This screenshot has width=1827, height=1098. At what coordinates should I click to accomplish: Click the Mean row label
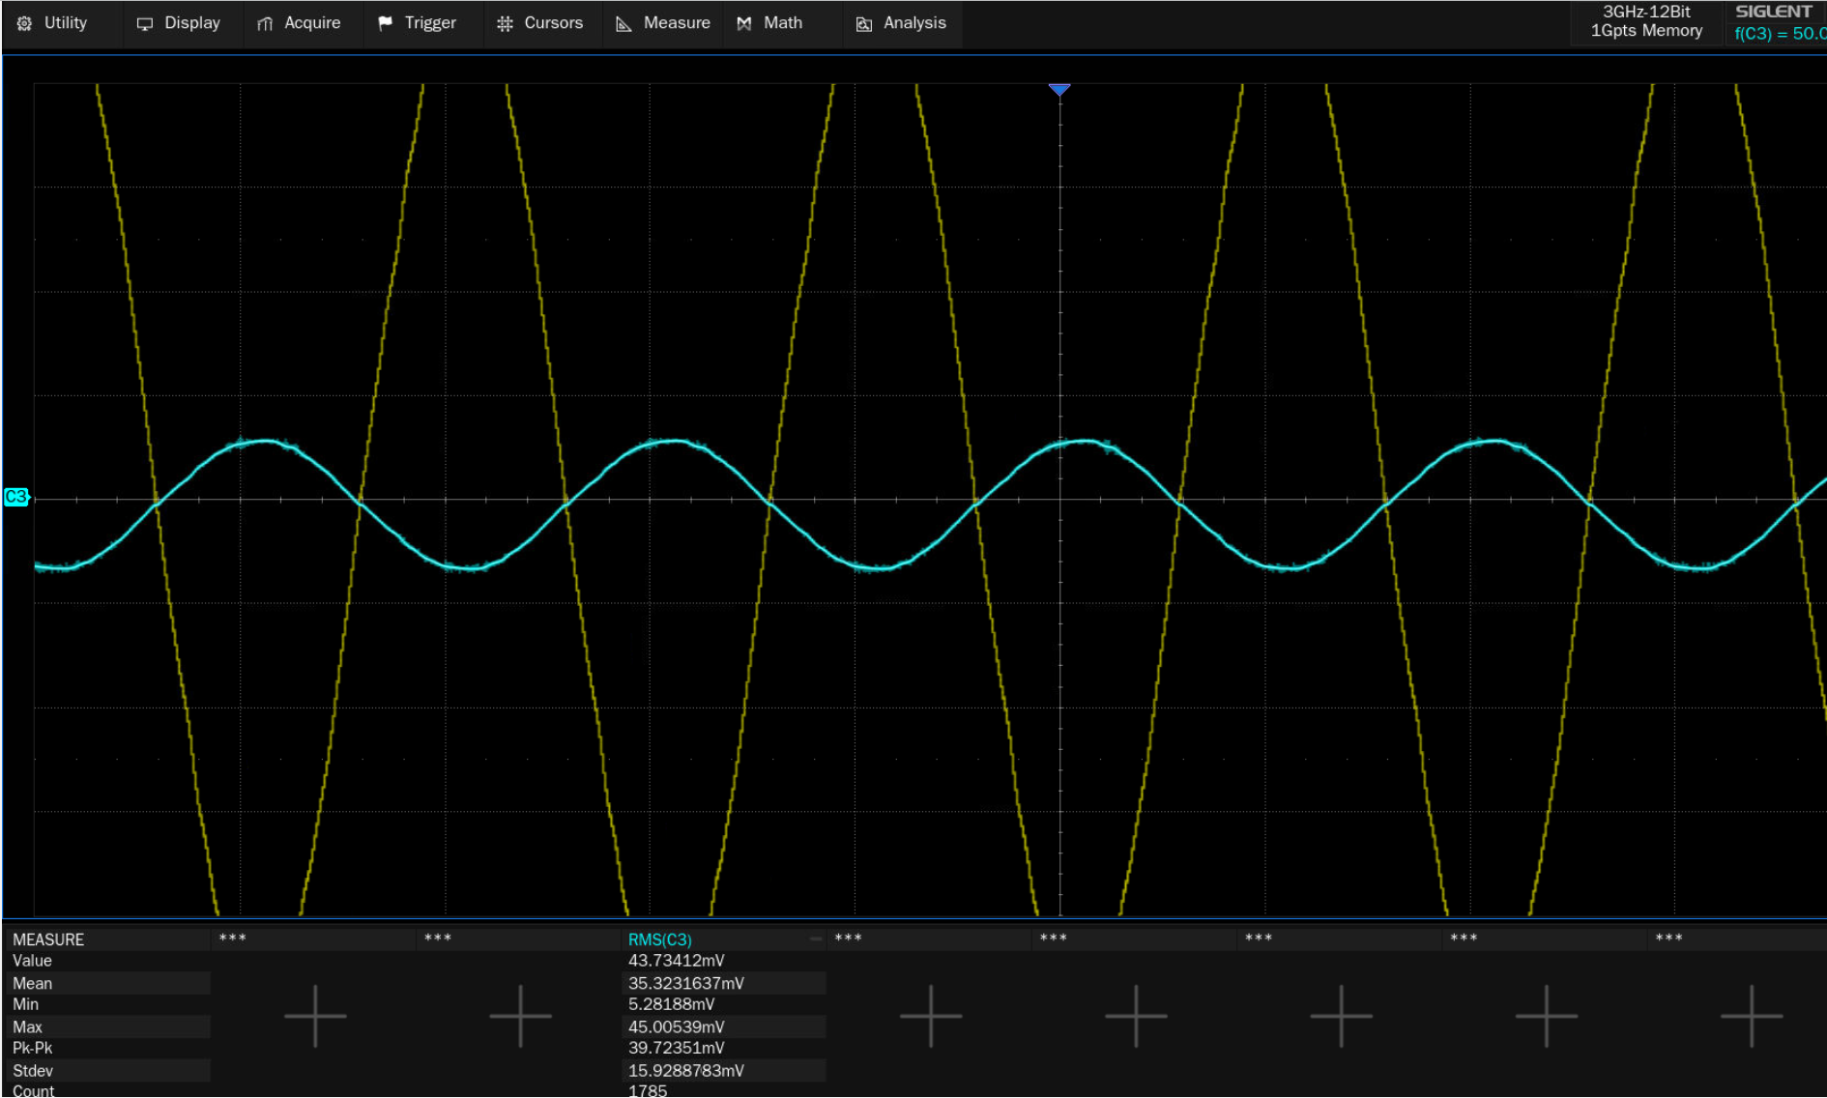click(32, 983)
